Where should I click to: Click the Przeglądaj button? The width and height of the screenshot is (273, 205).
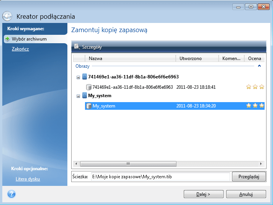[249, 177]
